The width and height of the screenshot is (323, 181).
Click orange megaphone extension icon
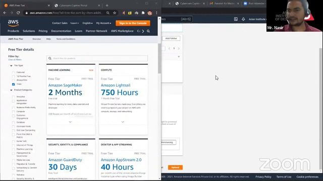click(124, 13)
